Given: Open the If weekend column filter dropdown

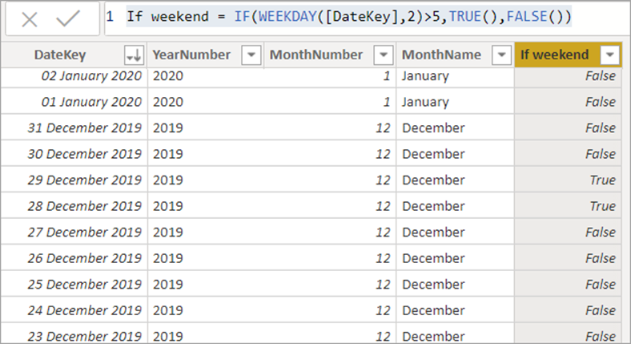Looking at the screenshot, I should pos(609,55).
